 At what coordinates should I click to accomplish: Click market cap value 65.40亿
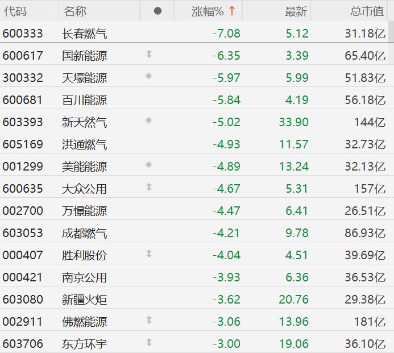pyautogui.click(x=365, y=56)
